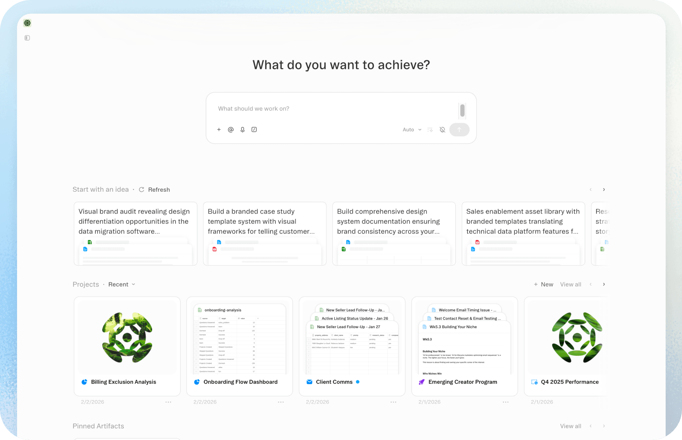Open the Recent projects sort dropdown
The width and height of the screenshot is (682, 440).
coord(122,284)
